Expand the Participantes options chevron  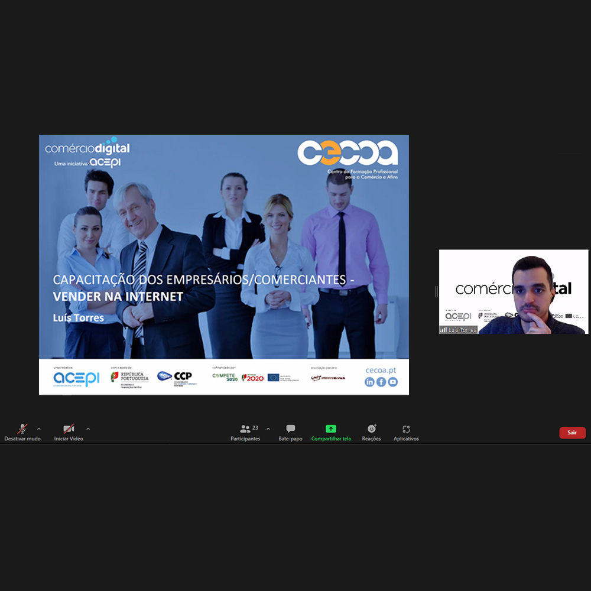point(268,429)
